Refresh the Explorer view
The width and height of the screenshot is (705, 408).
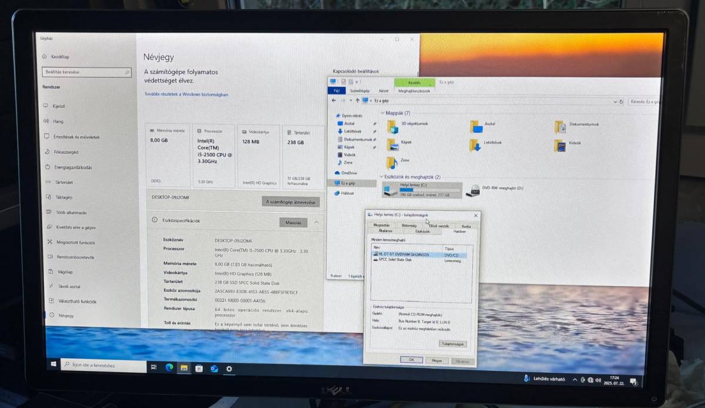click(622, 102)
